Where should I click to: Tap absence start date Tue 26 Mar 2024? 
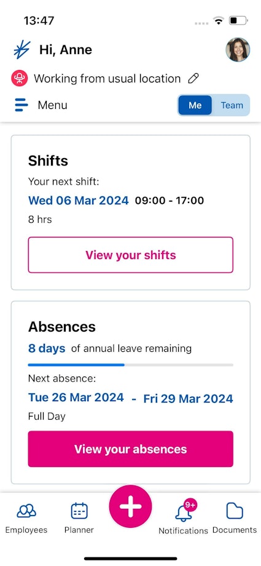76,397
